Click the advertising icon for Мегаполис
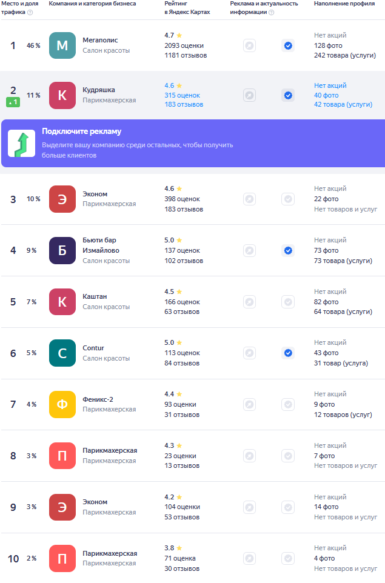Image resolution: width=385 pixels, height=583 pixels. pyautogui.click(x=249, y=45)
